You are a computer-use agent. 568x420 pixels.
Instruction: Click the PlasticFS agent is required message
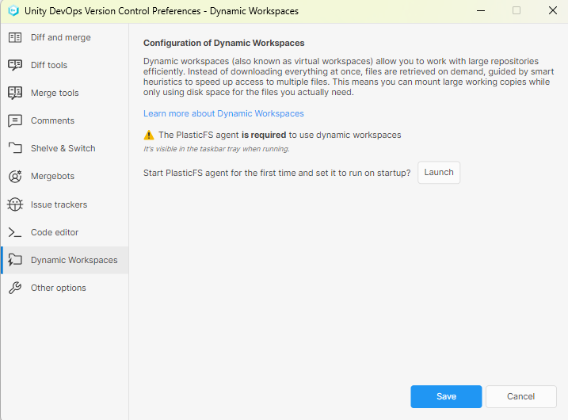280,135
